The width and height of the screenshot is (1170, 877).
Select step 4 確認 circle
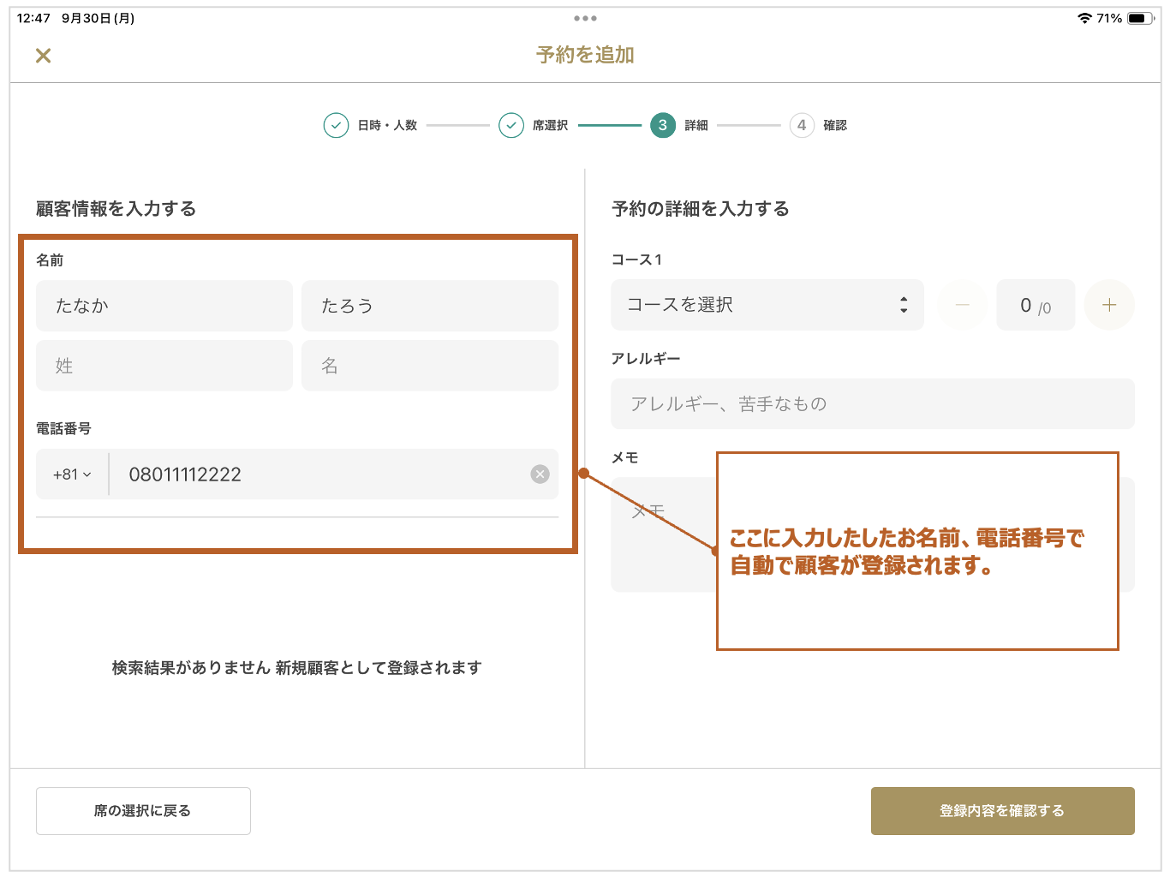[802, 125]
